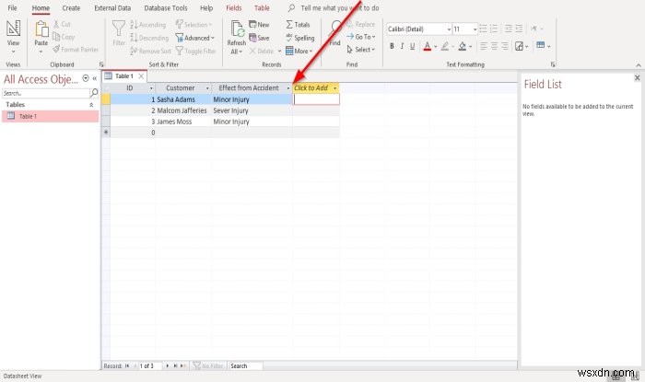The width and height of the screenshot is (645, 382).
Task: Collapse the navigation pane shutter
Action: pos(95,78)
